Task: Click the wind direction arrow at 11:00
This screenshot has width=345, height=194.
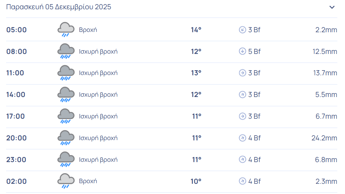Action: click(x=242, y=73)
